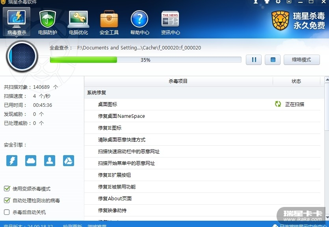The height and width of the screenshot is (227, 329).
Task: Open 帮助中心 question mark tab
Action: click(139, 22)
